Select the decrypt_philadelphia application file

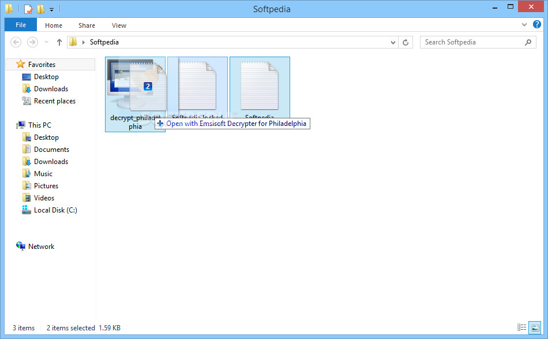point(135,95)
